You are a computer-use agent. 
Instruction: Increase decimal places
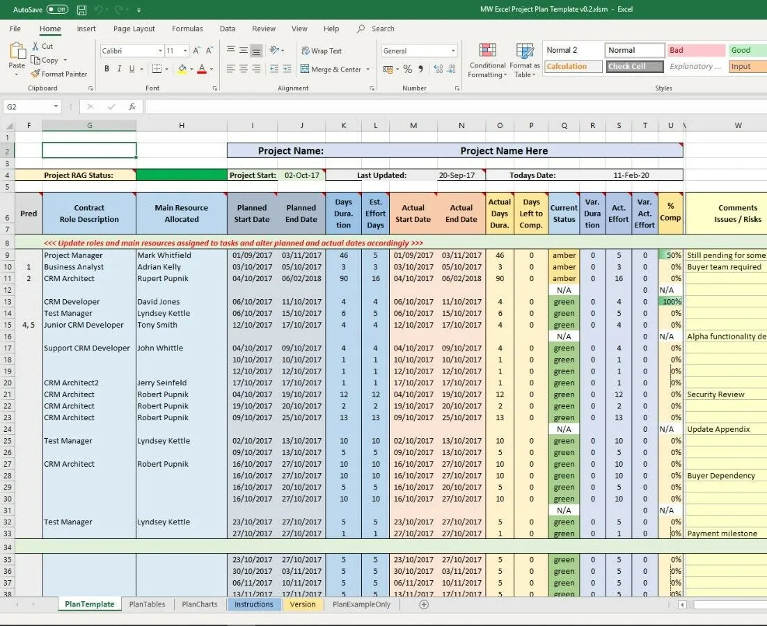(438, 68)
